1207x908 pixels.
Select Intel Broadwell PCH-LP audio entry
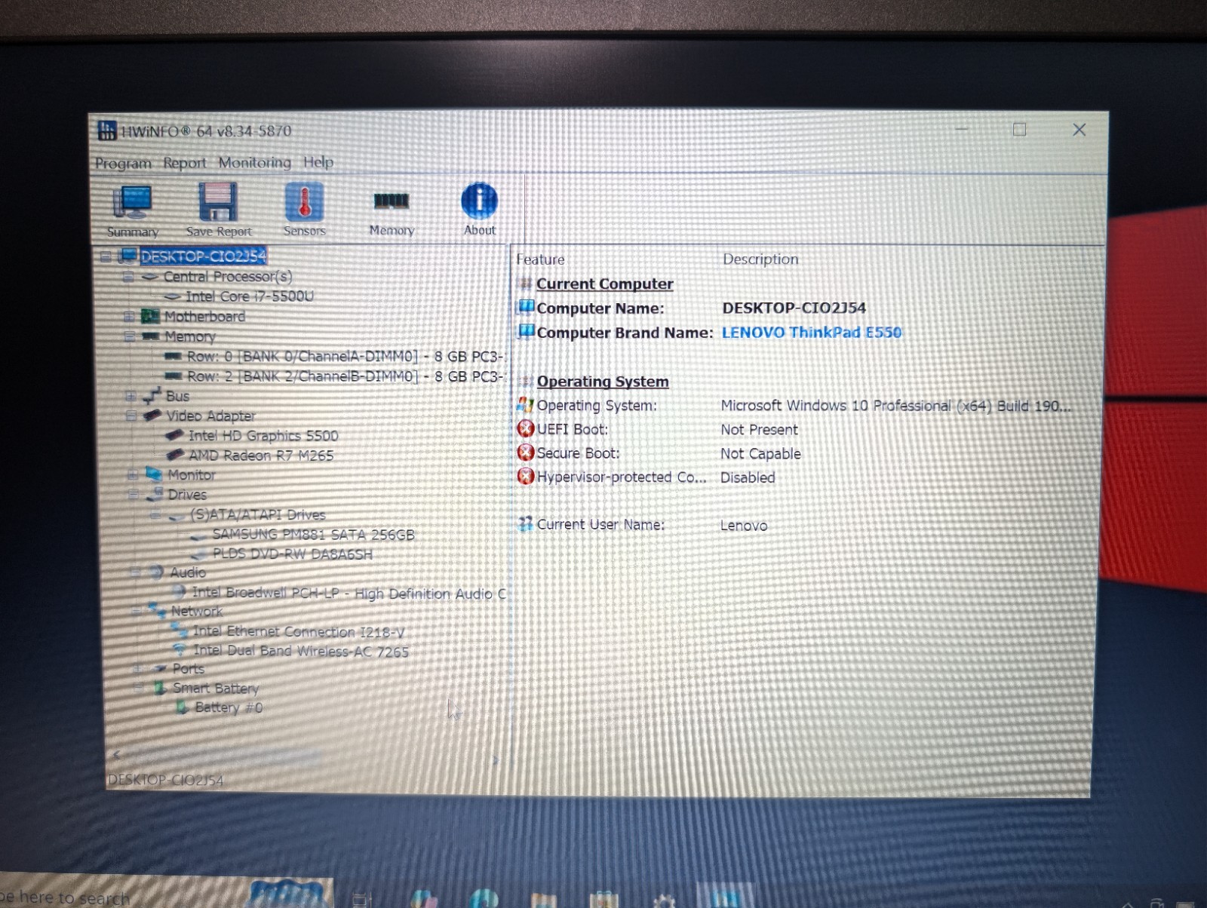[349, 594]
